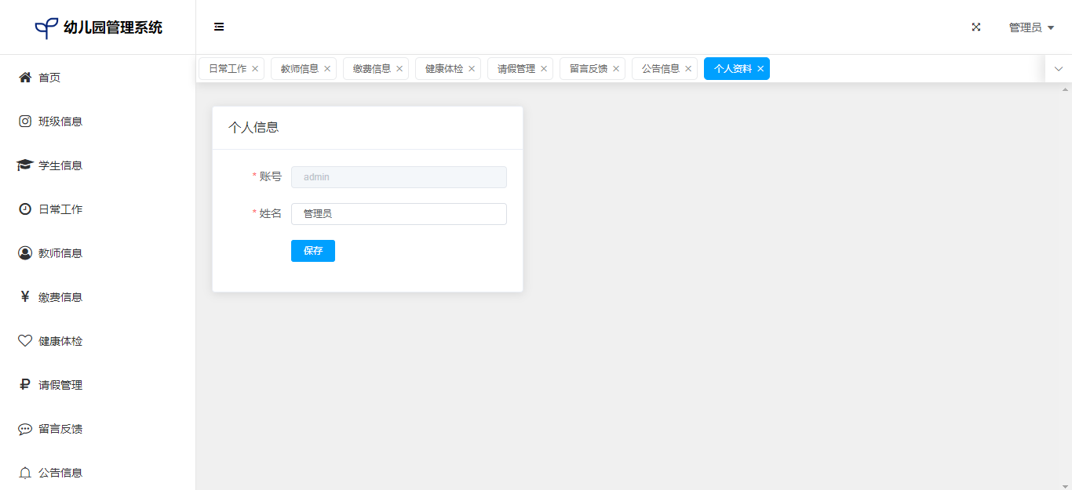Open 缴费信息 in the sidebar menu
This screenshot has height=490, width=1072.
(x=97, y=297)
